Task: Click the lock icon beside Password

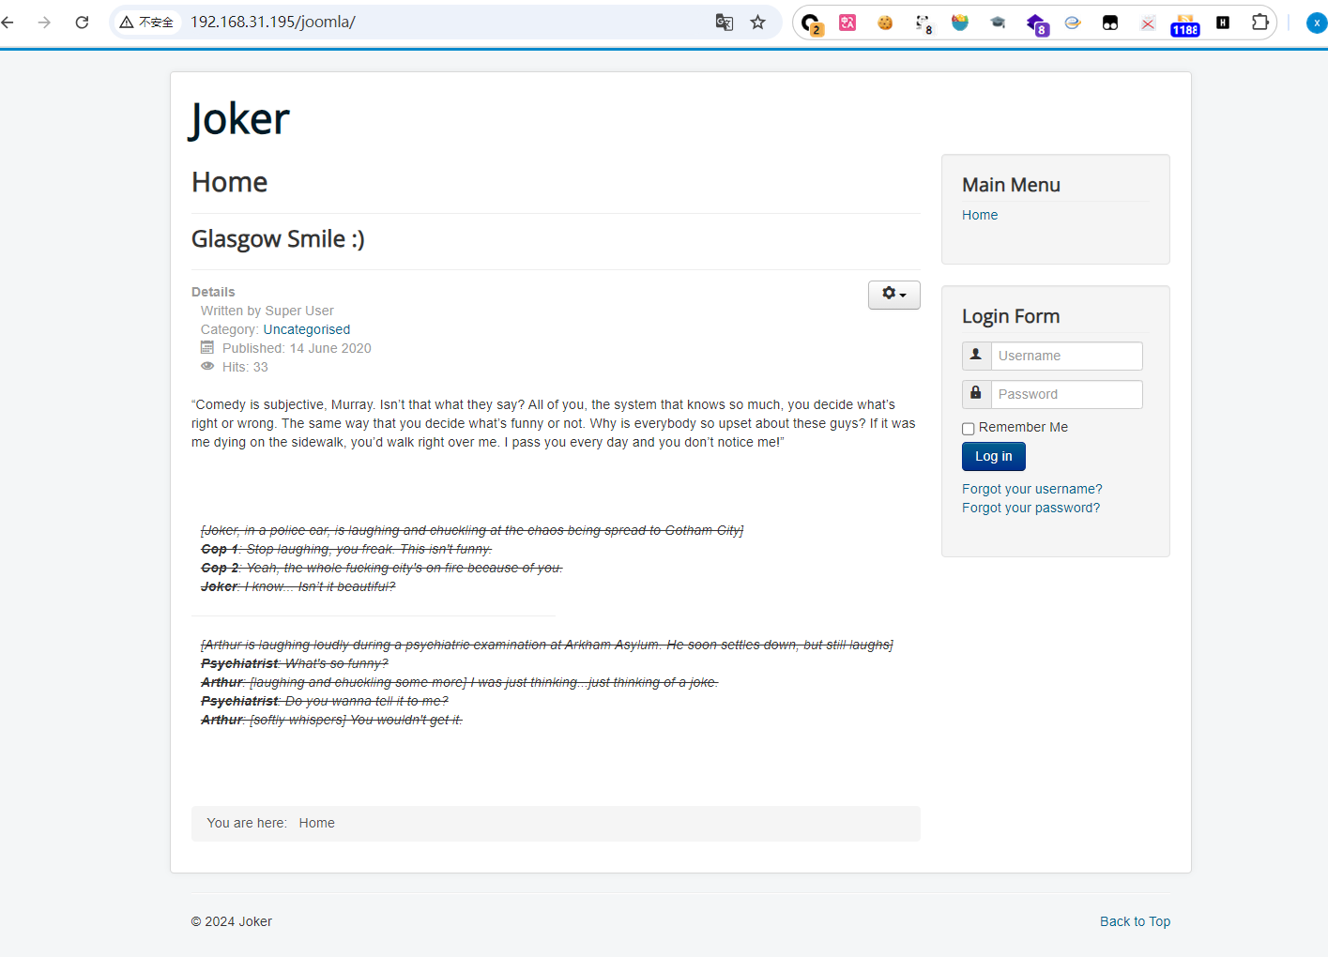Action: point(976,394)
